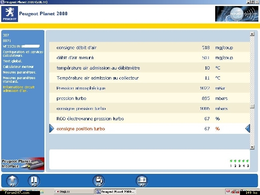This screenshot has width=260, height=195.
Task: Select the pression turbo row
Action: click(x=150, y=98)
